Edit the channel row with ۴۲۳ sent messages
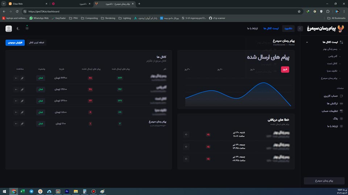 click(x=22, y=78)
